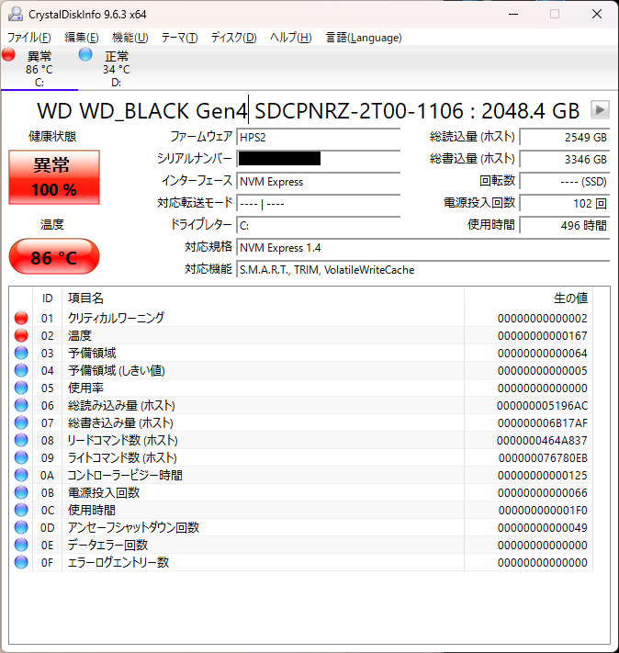Click red status icon for 温度 row 02
The image size is (619, 653).
point(21,335)
